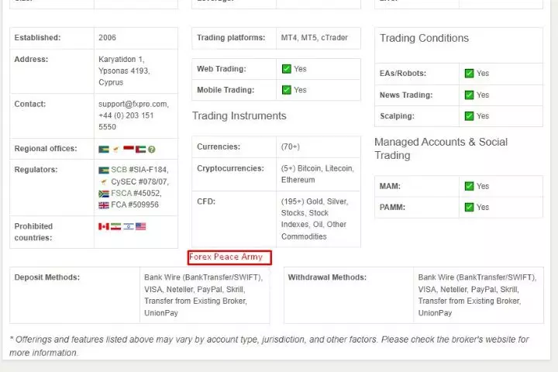Viewport: 558px width, 372px height.
Task: Click the Mobile Trading label
Action: 226,90
